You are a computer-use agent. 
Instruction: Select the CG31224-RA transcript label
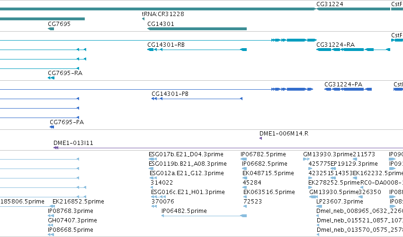coord(335,44)
